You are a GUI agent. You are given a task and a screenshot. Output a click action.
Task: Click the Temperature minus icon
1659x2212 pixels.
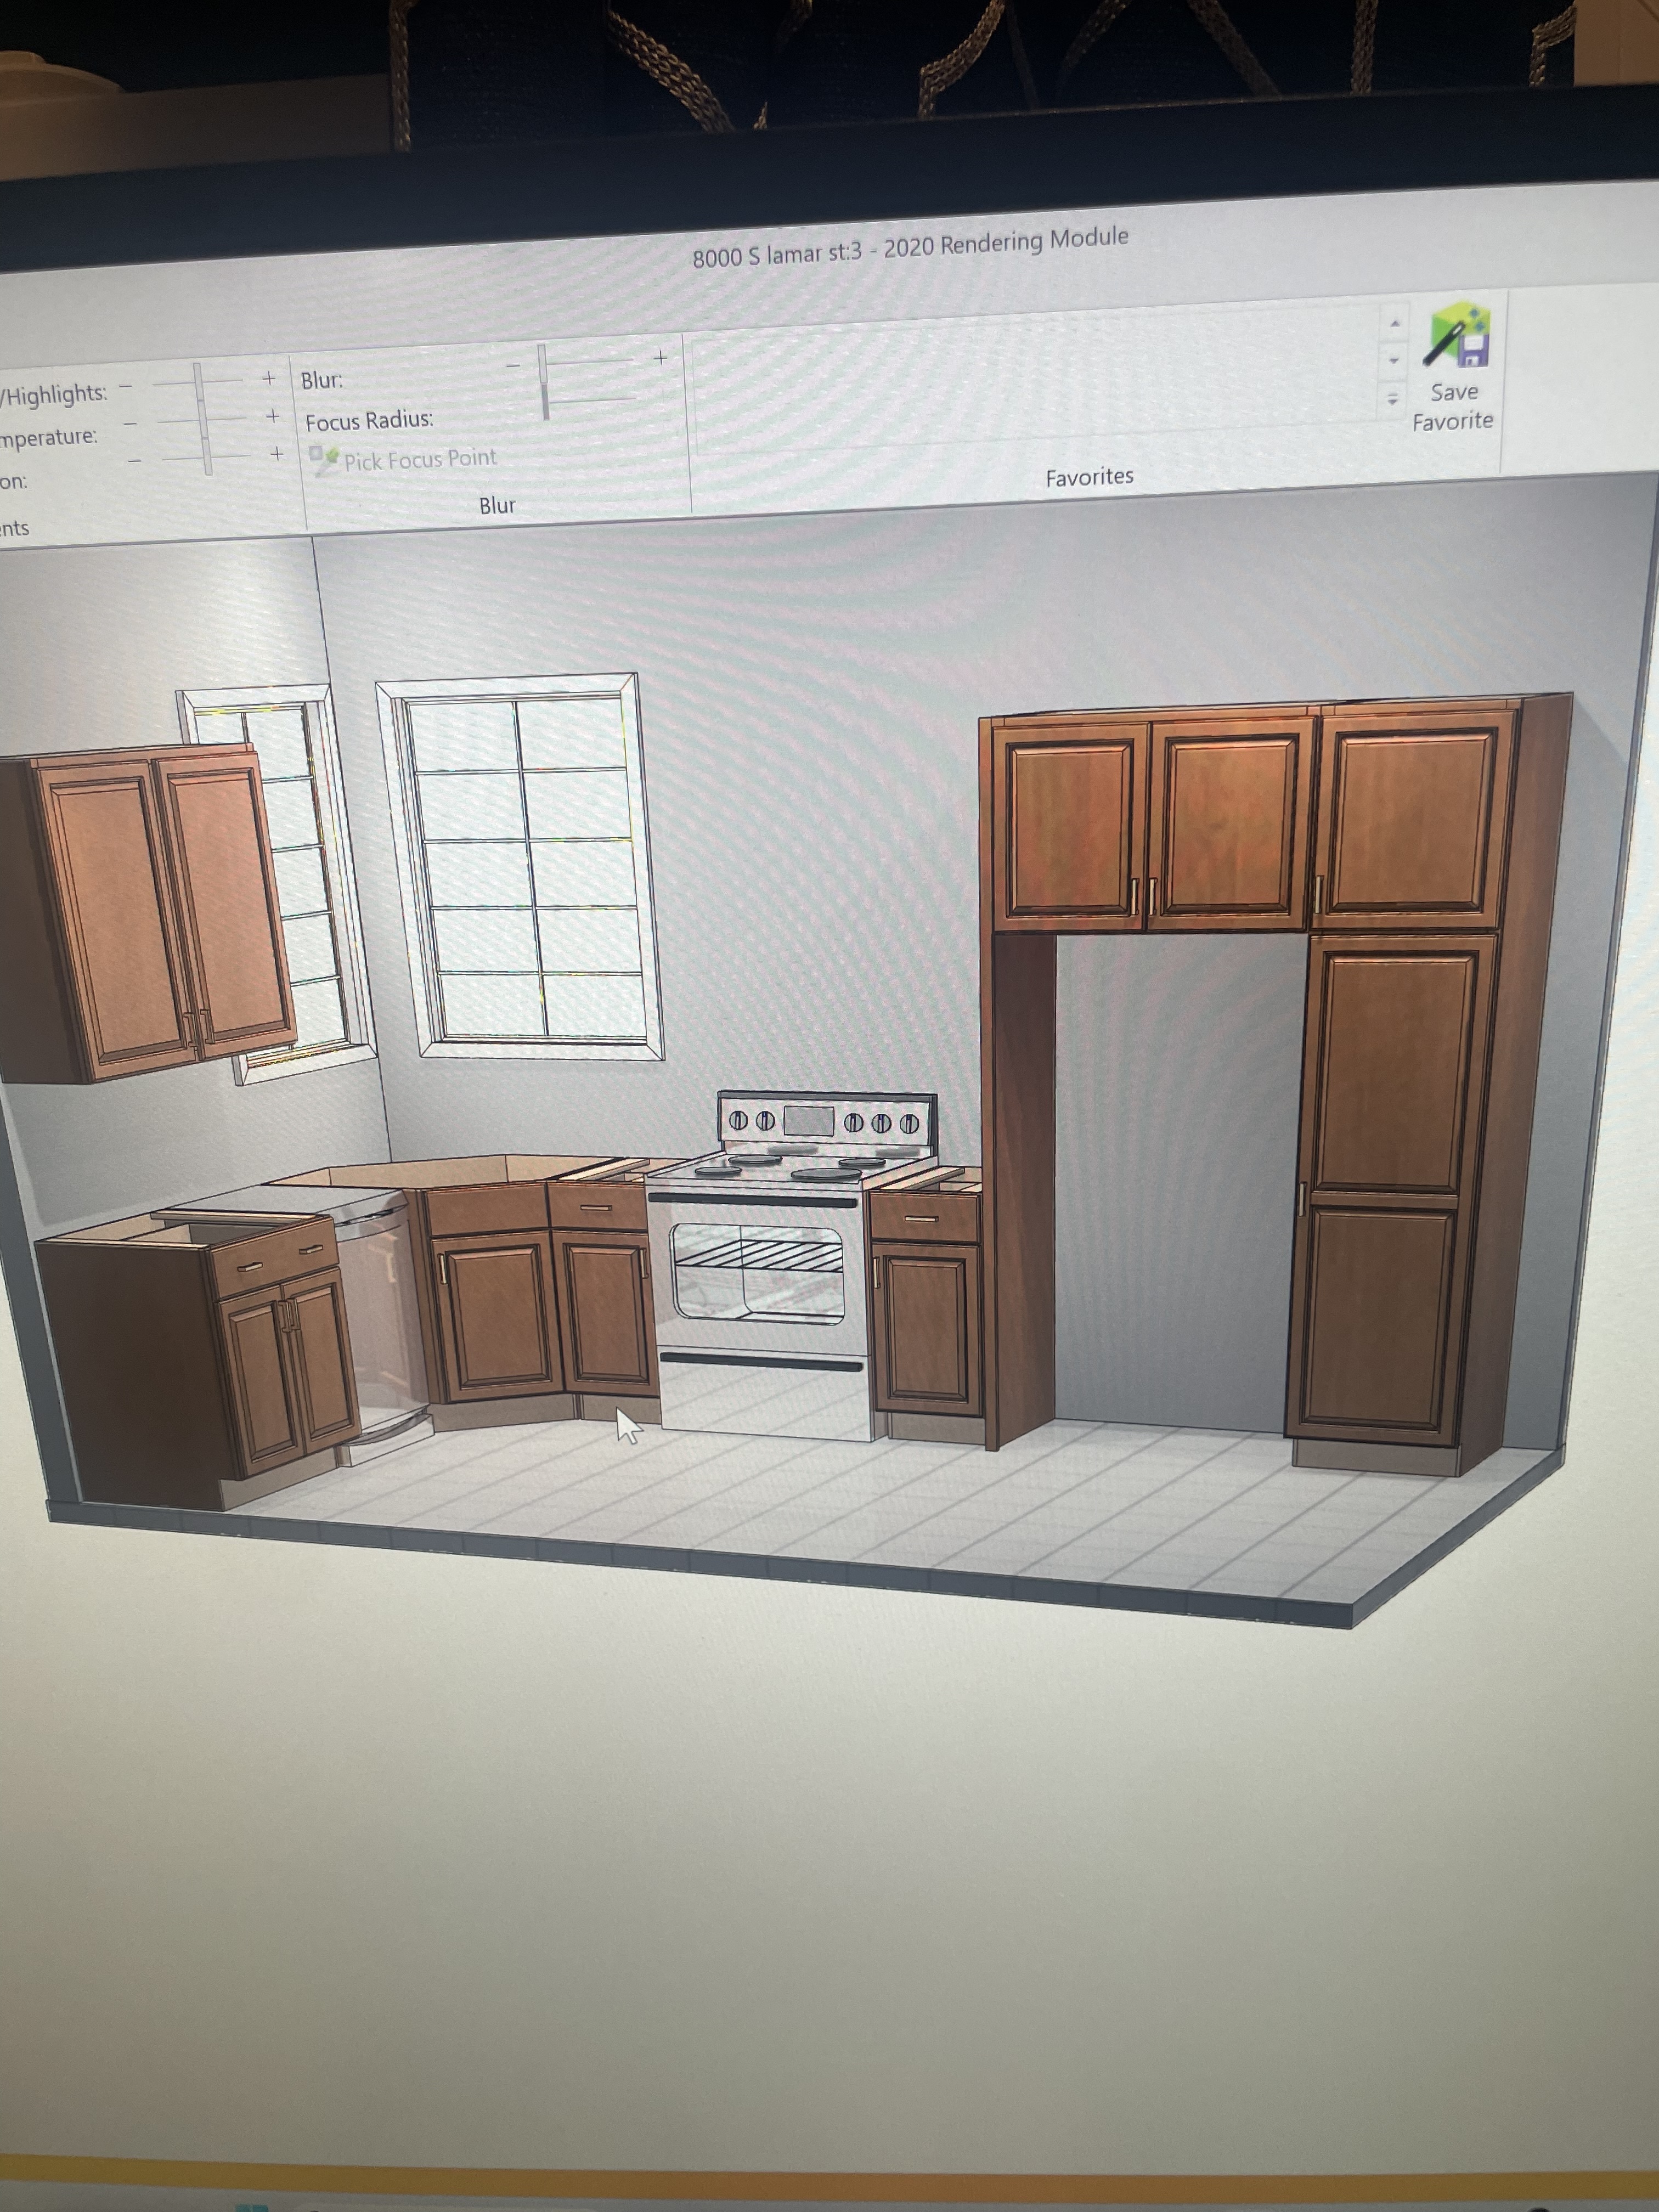[130, 423]
